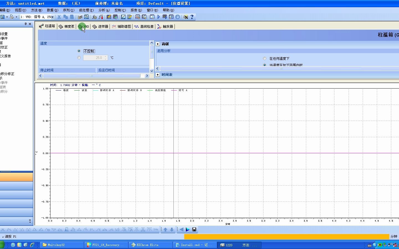Click the temperature stepper arrows
Viewport: 399px width, 249px height.
106,58
